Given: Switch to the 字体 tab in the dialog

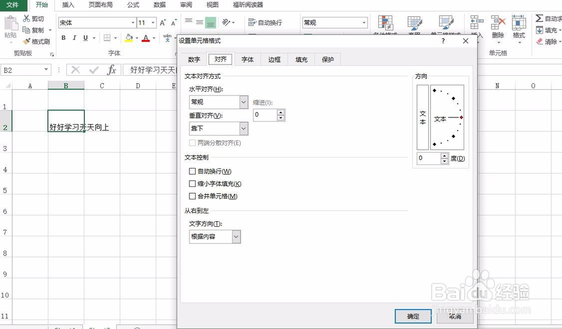Looking at the screenshot, I should point(247,59).
